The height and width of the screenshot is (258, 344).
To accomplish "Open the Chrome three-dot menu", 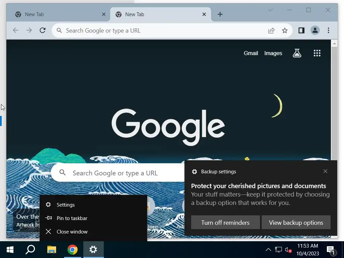I will click(x=329, y=30).
